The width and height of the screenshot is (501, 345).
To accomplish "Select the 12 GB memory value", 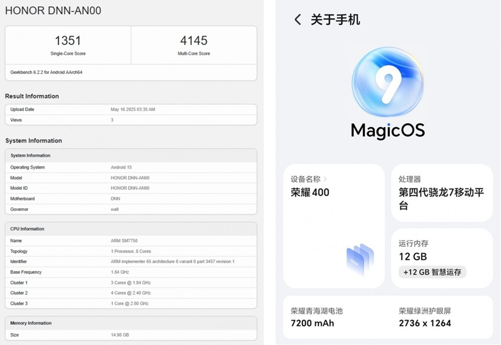I will pyautogui.click(x=413, y=256).
